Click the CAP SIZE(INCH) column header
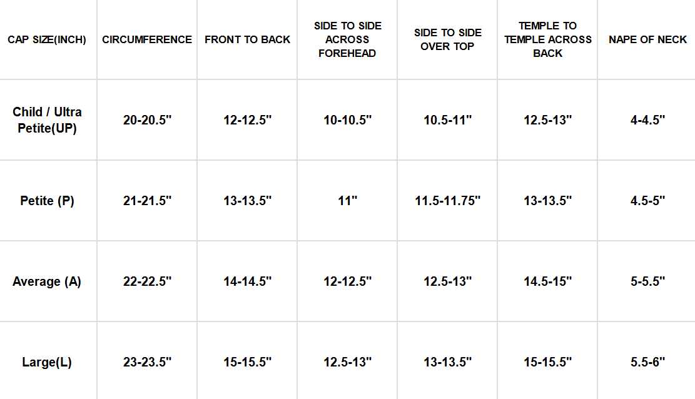The height and width of the screenshot is (399, 695). tap(47, 39)
